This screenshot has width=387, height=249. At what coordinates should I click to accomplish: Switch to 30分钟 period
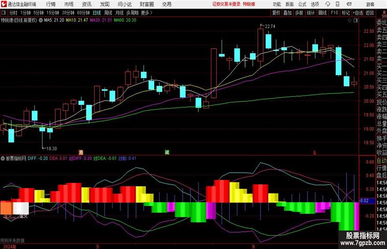coord(68,13)
